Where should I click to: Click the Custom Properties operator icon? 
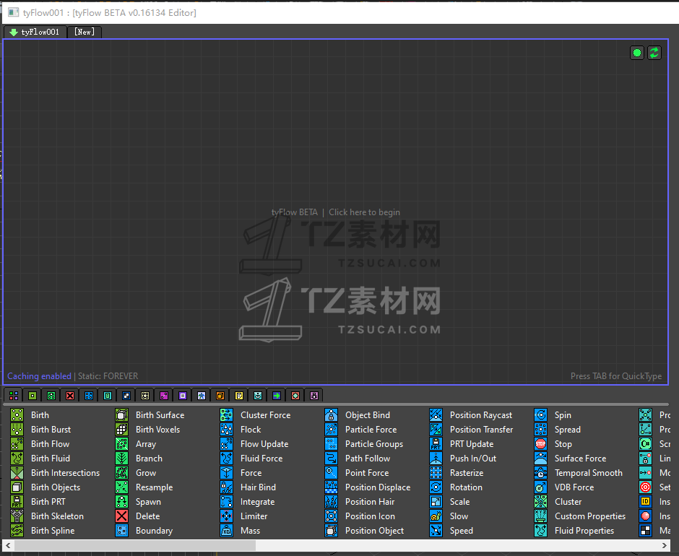541,516
